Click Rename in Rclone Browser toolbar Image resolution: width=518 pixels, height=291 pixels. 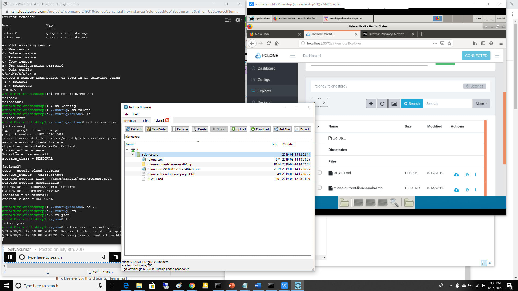point(180,129)
